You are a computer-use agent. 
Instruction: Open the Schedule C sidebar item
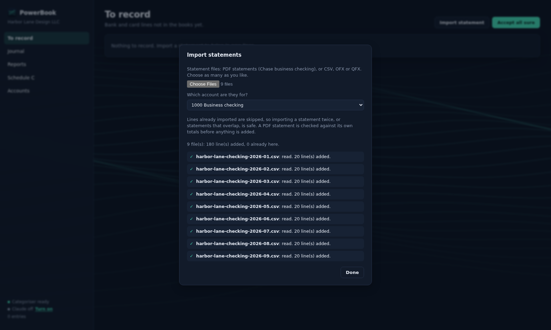click(46, 78)
